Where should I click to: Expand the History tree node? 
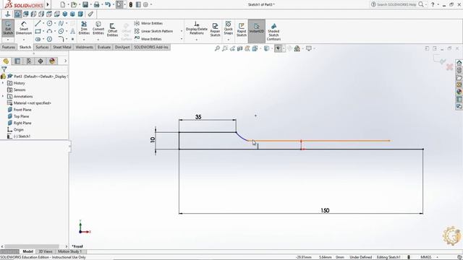[3, 83]
